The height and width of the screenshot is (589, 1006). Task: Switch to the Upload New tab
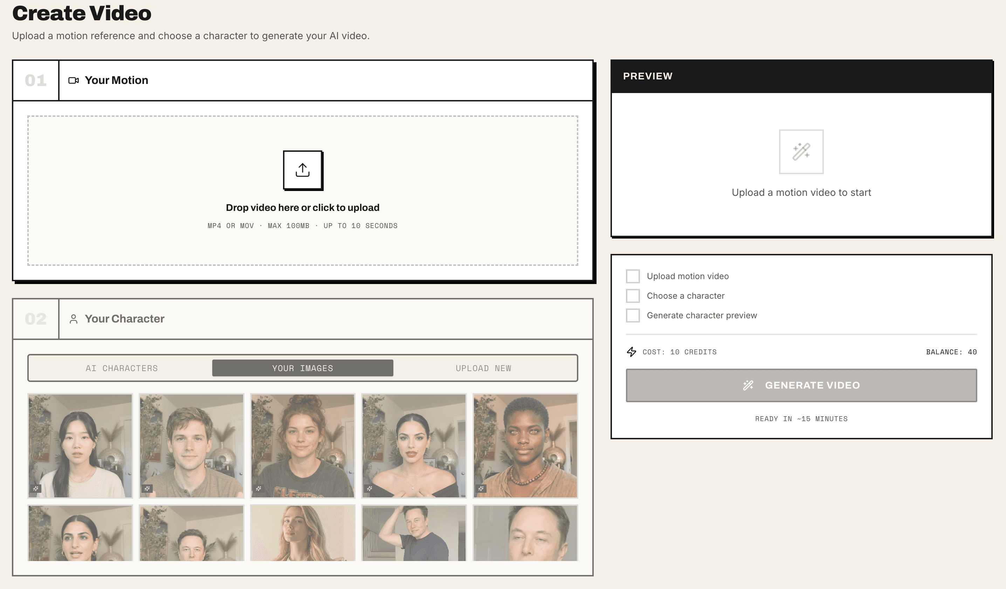tap(483, 368)
